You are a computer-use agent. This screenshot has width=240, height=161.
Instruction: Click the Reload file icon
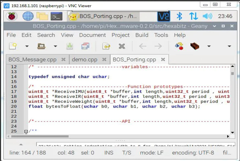pos(106,46)
